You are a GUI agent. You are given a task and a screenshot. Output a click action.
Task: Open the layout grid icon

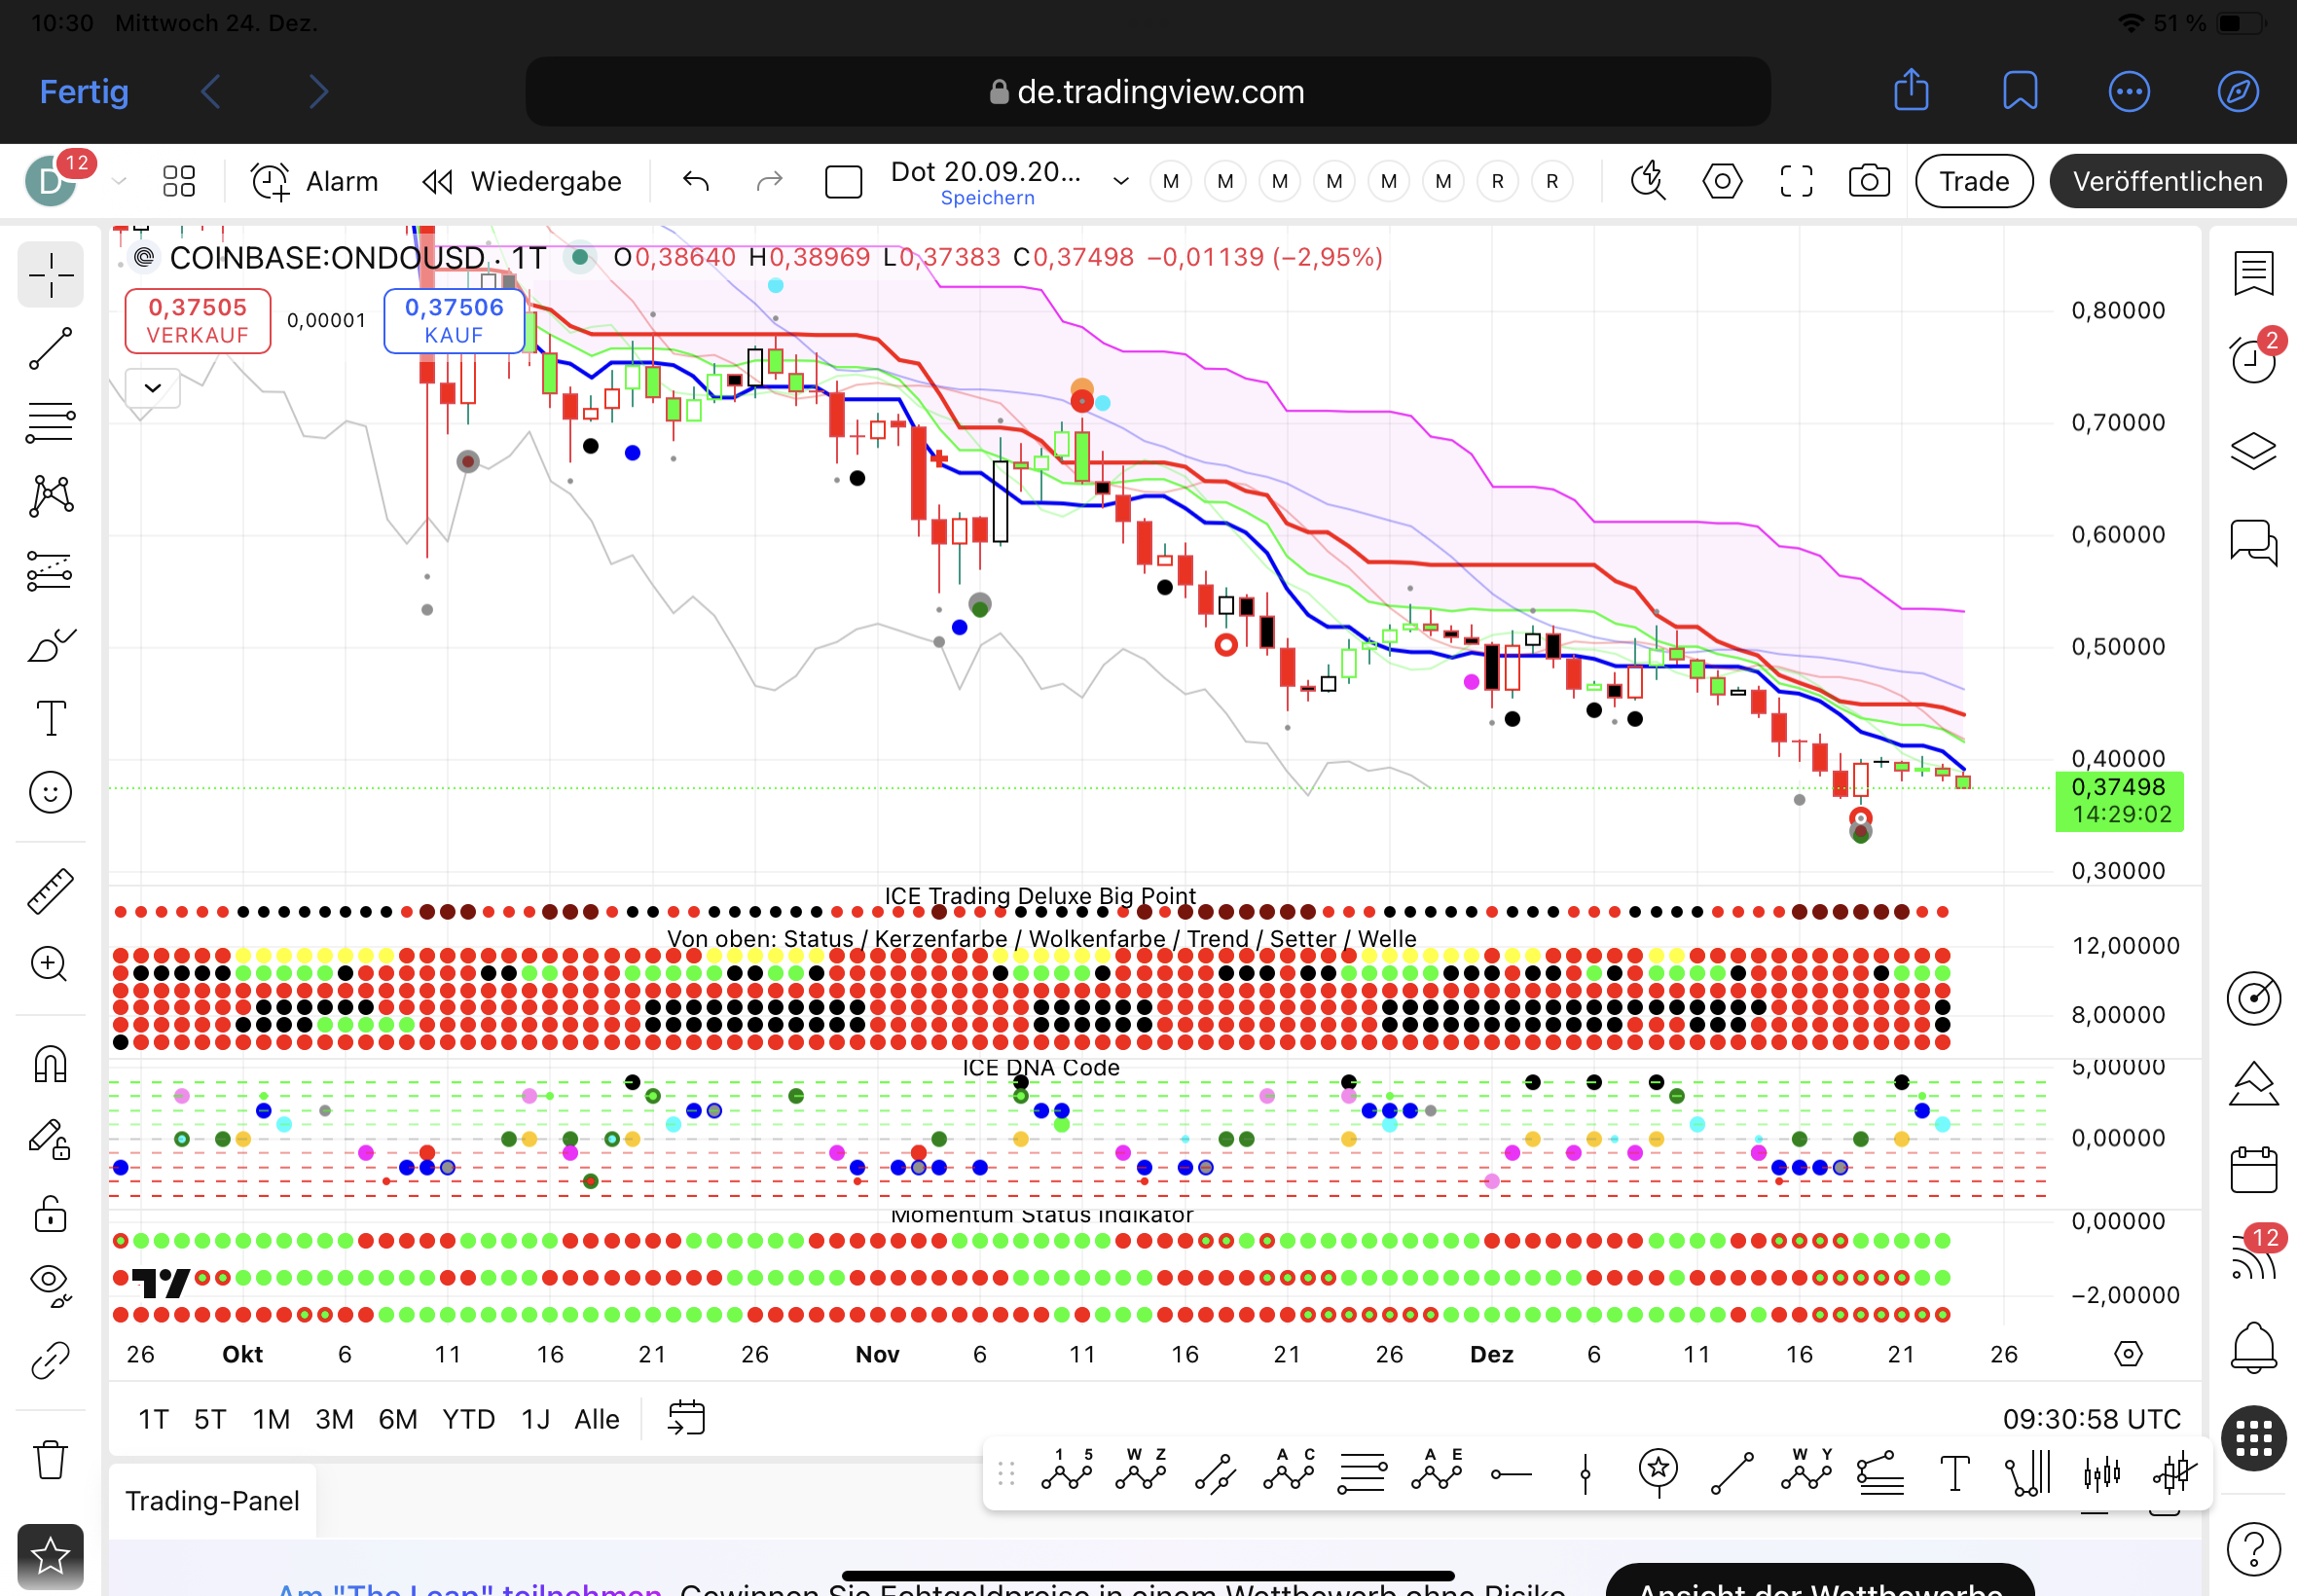tap(179, 182)
